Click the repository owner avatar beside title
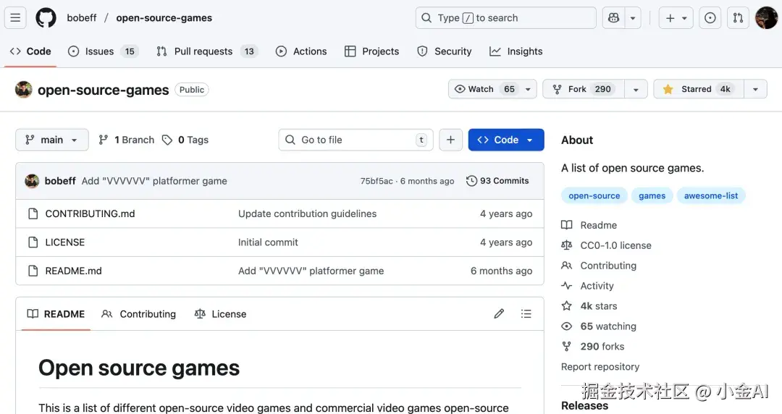The height and width of the screenshot is (414, 782). click(x=23, y=90)
